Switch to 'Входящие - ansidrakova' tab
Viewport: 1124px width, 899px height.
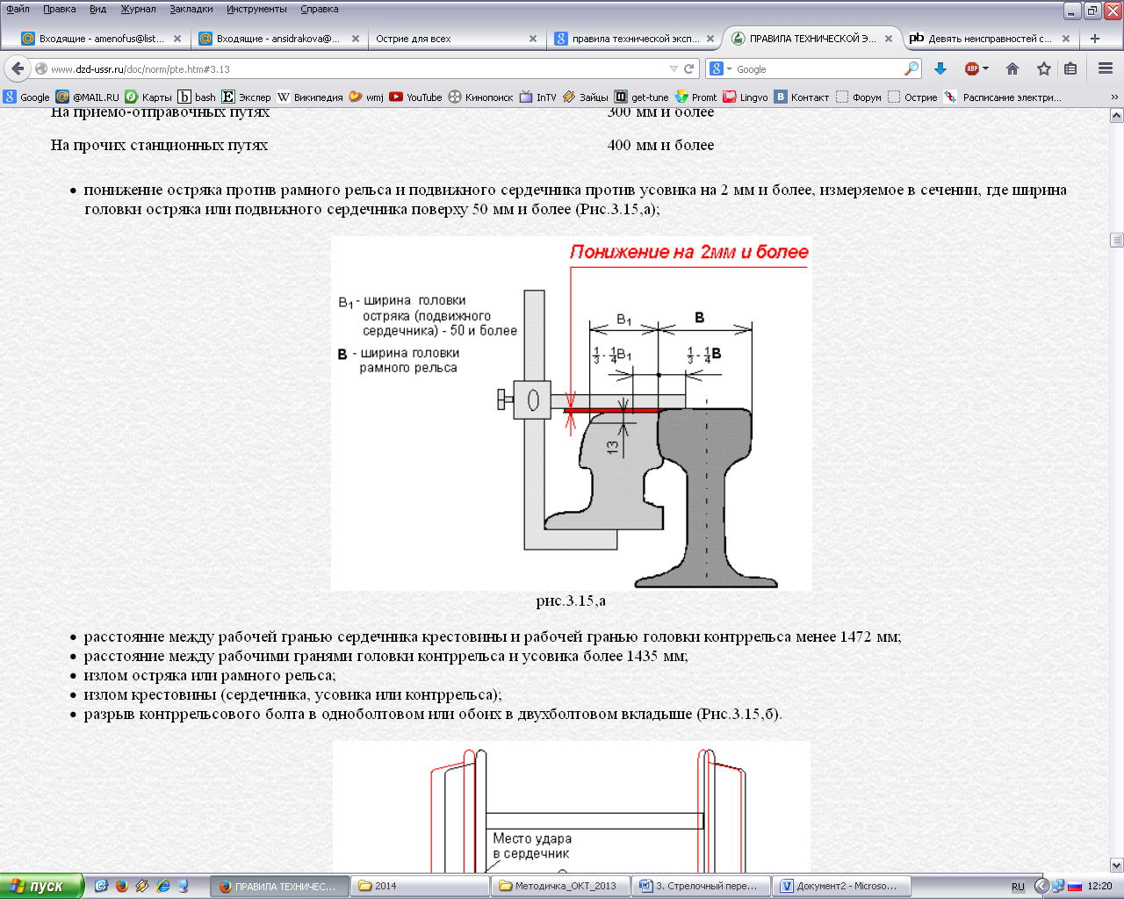(x=278, y=39)
